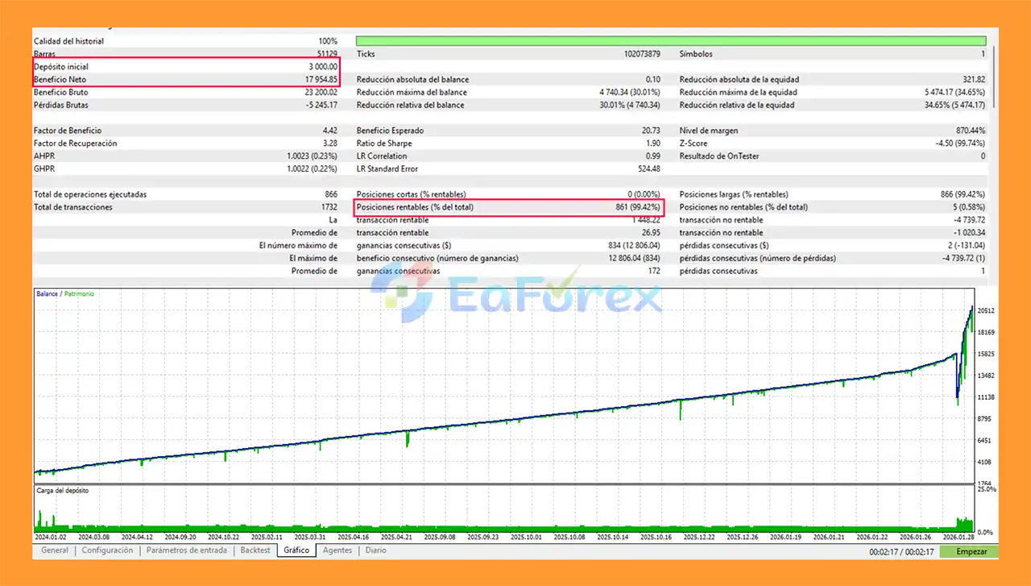1031x586 pixels.
Task: Click the Balance legend label
Action: click(x=47, y=294)
